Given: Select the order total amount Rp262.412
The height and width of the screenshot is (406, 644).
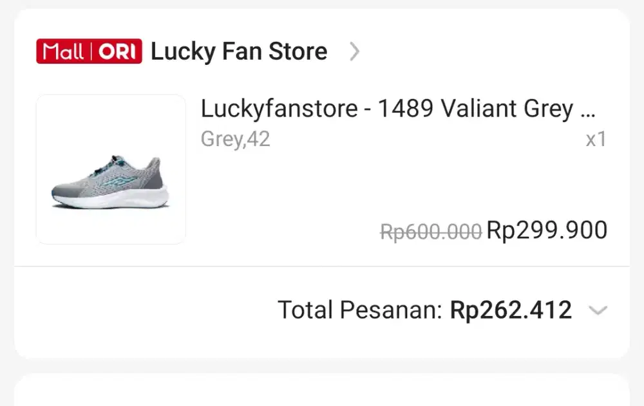Looking at the screenshot, I should coord(509,309).
